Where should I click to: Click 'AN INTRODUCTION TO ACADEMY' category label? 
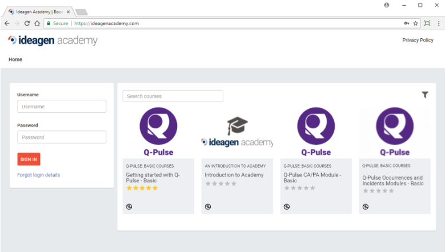[x=235, y=166]
